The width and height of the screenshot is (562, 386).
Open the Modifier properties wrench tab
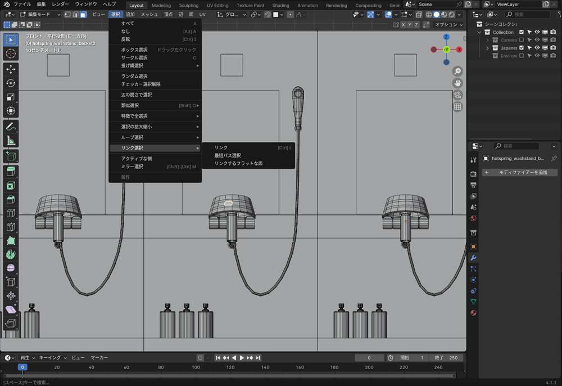pos(473,258)
